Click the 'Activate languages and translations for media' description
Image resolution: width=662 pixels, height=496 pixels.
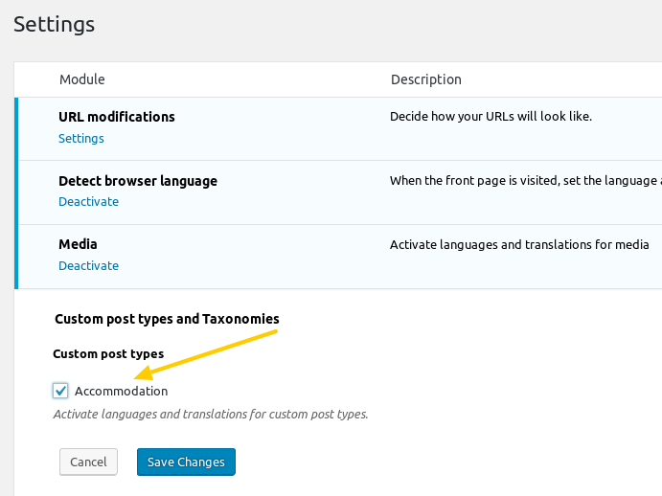(x=519, y=244)
